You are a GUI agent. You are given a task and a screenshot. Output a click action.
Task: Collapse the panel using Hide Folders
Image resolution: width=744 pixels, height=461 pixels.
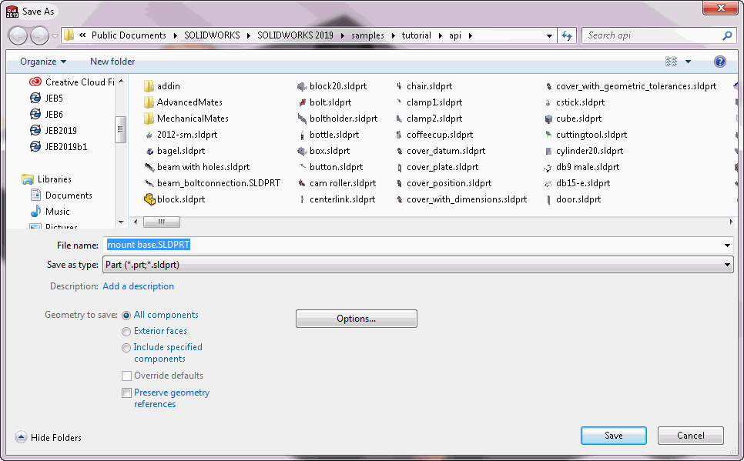tap(48, 437)
